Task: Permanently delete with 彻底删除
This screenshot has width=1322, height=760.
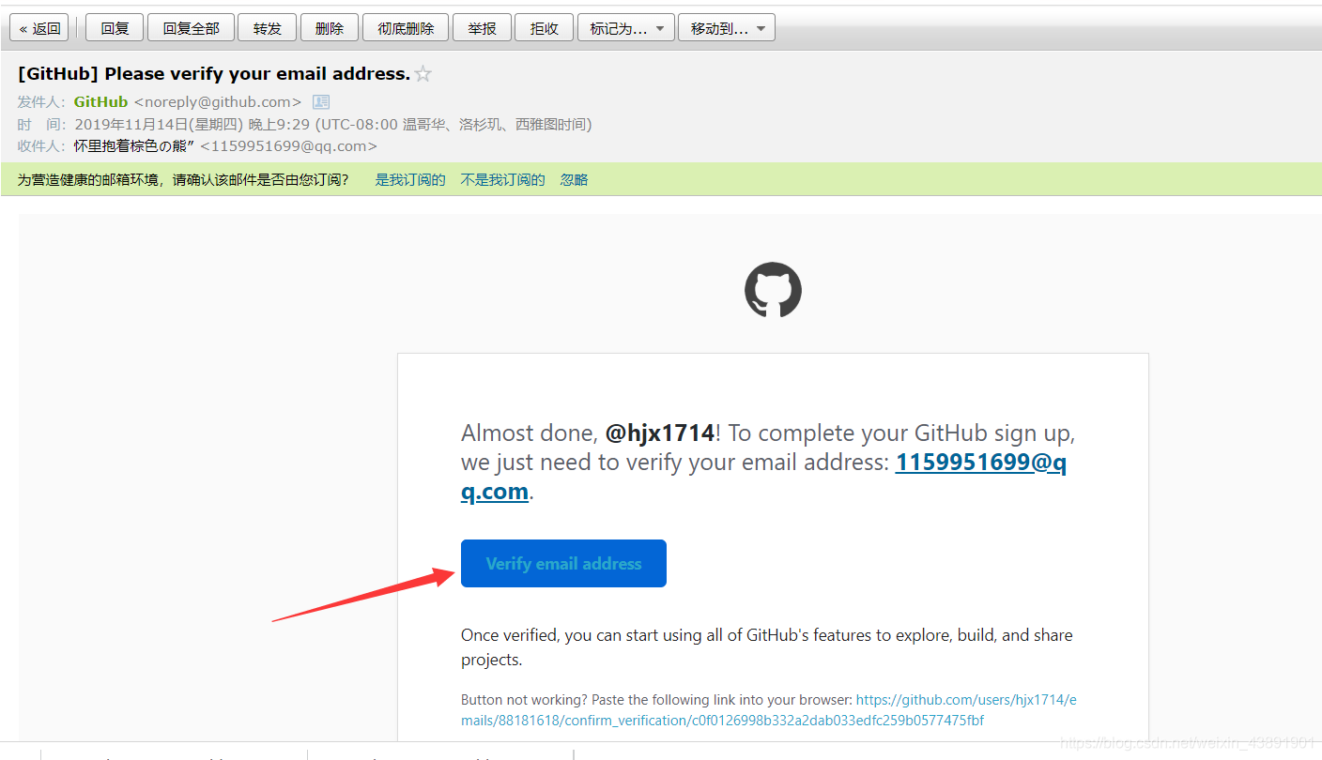Action: click(405, 28)
